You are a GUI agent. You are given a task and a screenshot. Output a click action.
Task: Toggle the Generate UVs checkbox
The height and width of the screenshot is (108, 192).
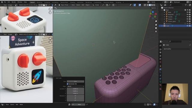(x=67, y=84)
